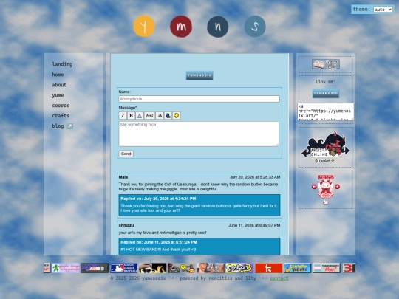Screen dimensions: 399x299
Task: Open the landing page link
Action: pyautogui.click(x=62, y=64)
